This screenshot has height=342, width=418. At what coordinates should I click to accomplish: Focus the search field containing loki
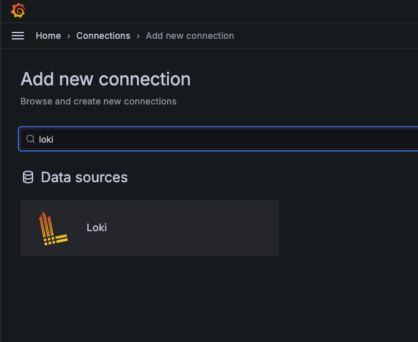(x=219, y=139)
